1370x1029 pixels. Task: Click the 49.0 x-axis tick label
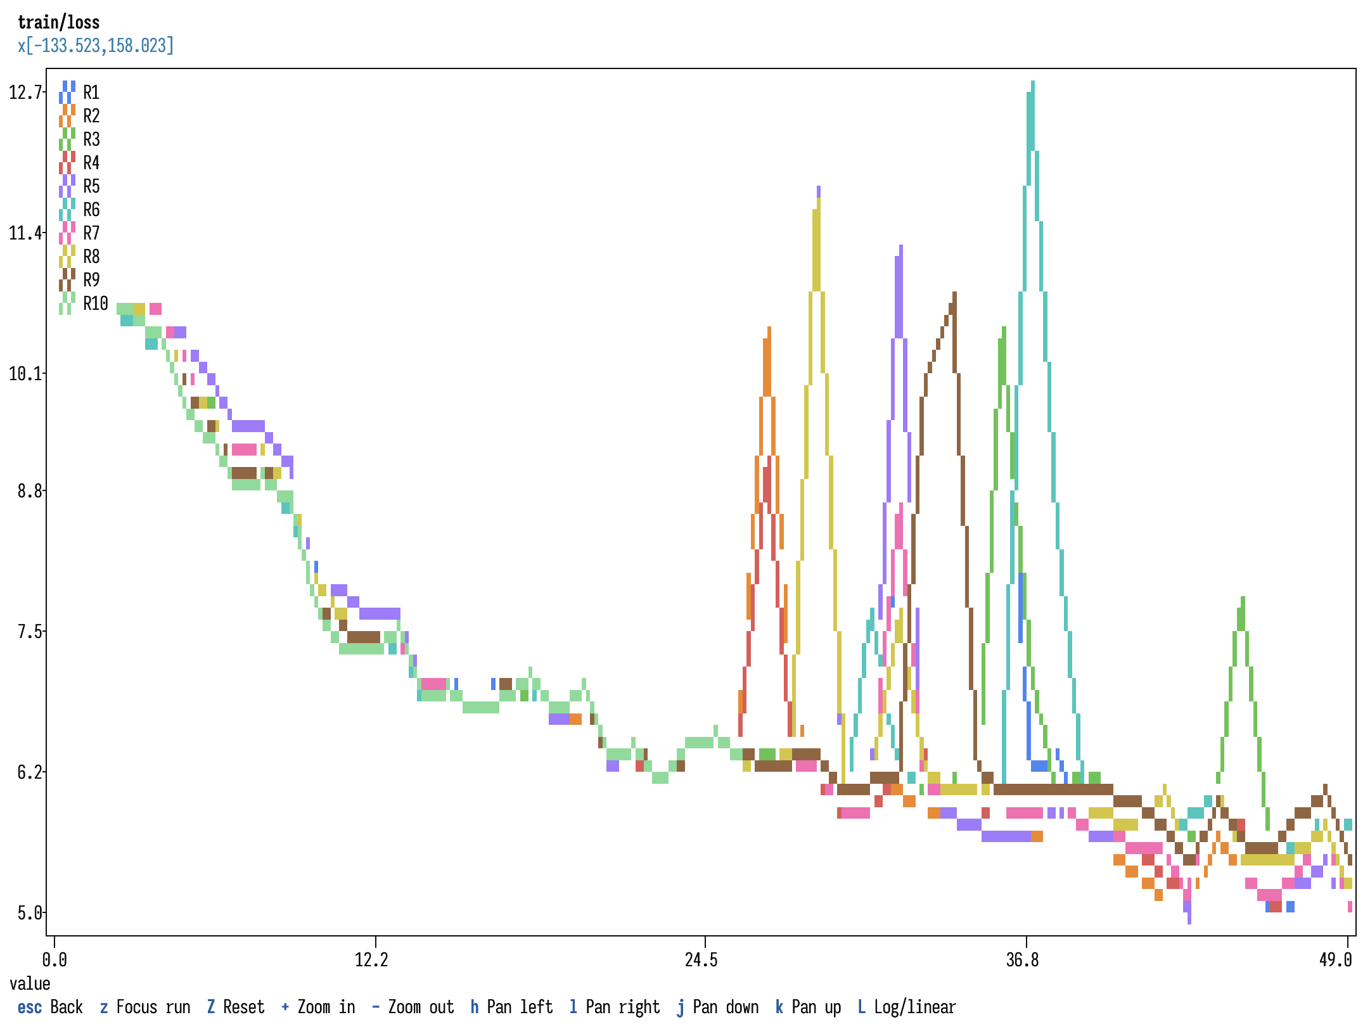[x=1336, y=960]
